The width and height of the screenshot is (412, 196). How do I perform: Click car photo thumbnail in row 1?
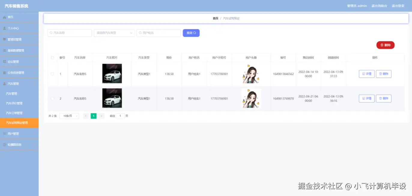(112, 74)
